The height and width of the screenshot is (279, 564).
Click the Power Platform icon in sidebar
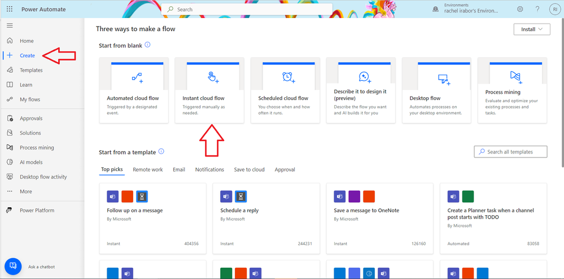pyautogui.click(x=10, y=211)
